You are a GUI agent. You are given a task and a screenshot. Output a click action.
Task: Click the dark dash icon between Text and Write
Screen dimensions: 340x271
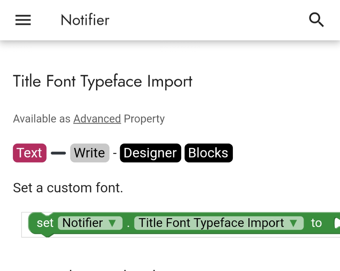(58, 153)
